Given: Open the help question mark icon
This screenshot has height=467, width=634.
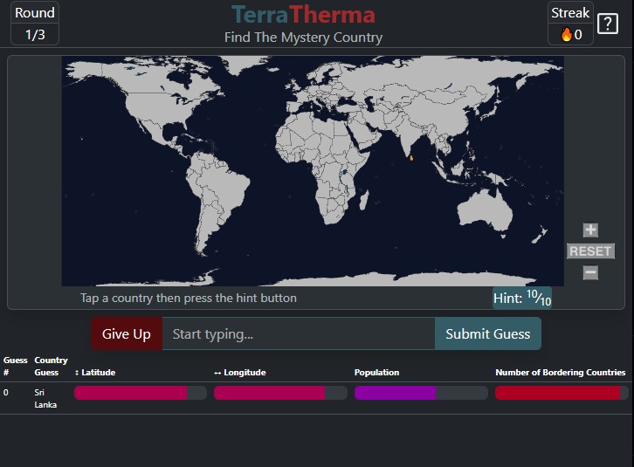Looking at the screenshot, I should point(607,24).
